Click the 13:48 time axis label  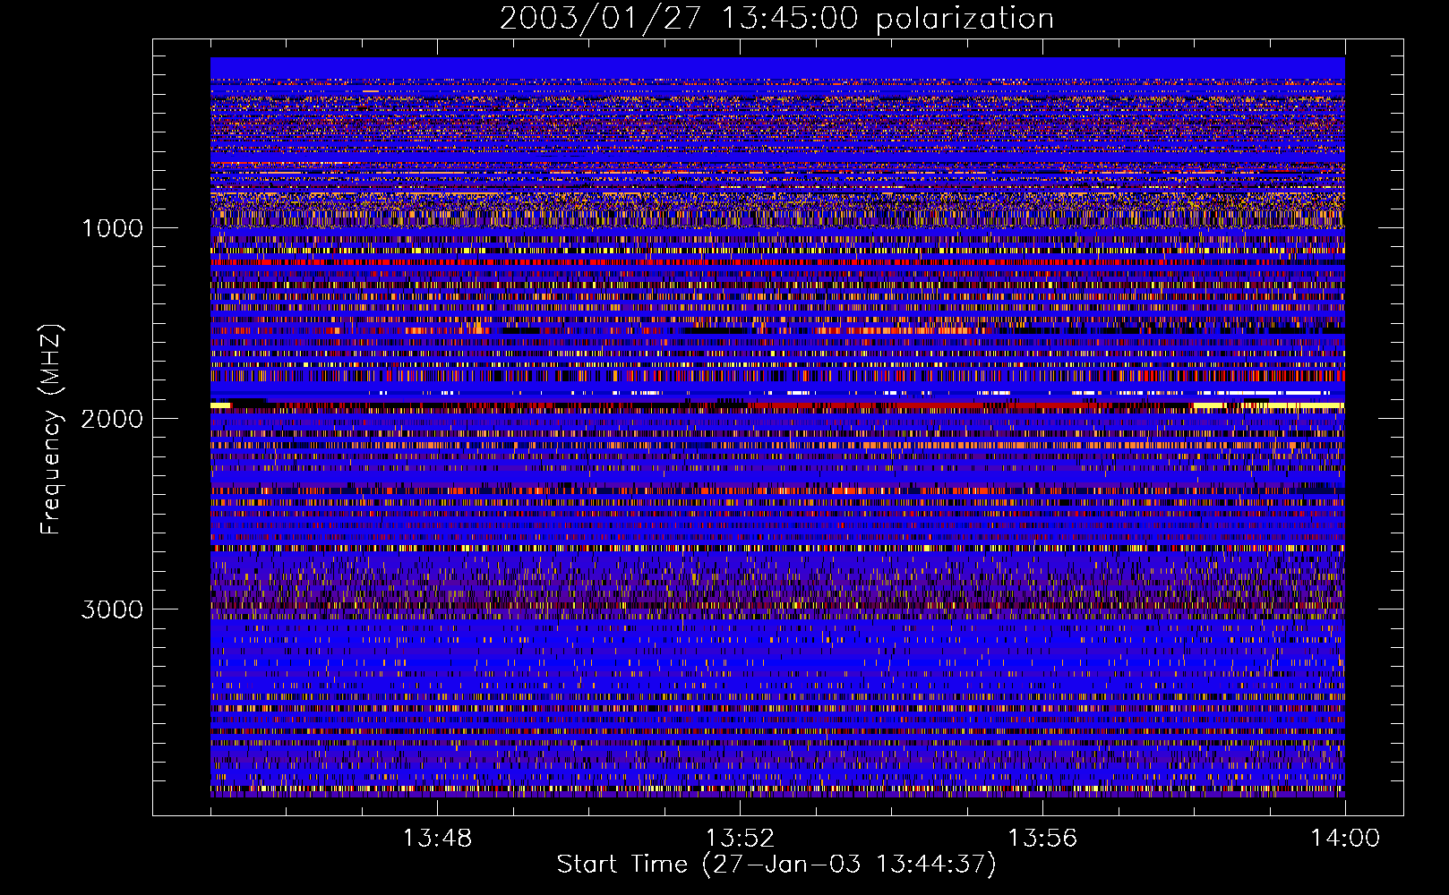pos(437,839)
